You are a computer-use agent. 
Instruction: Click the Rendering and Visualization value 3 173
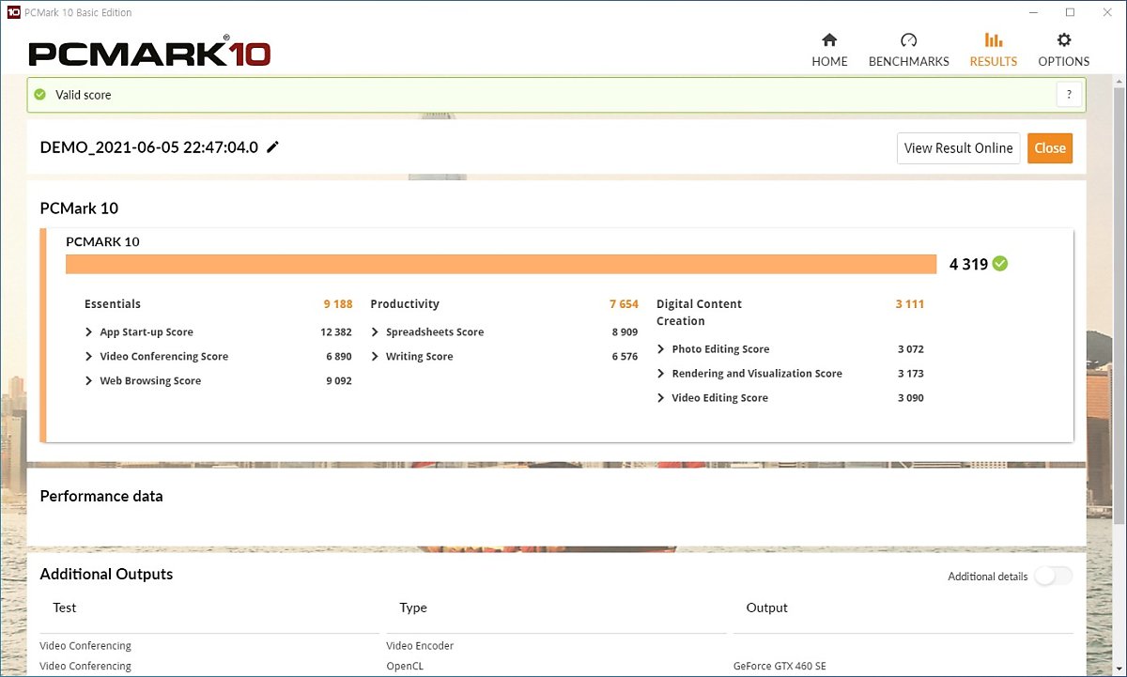point(911,374)
